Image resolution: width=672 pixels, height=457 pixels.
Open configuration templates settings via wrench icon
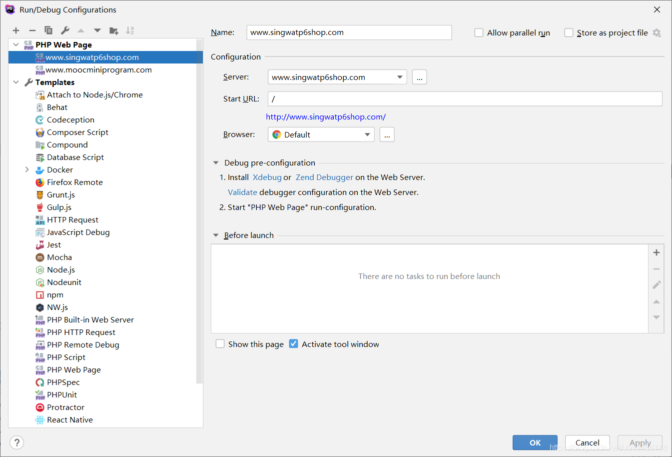64,30
